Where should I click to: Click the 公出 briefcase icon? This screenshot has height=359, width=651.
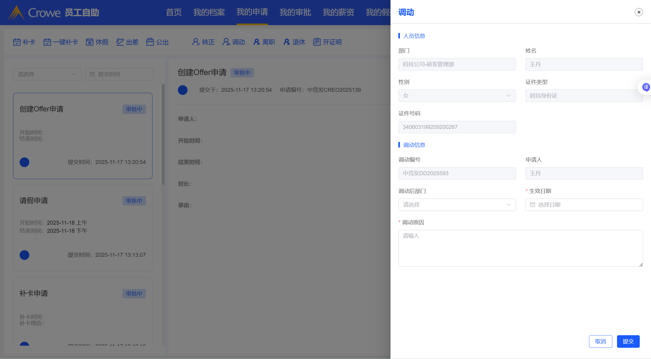(x=150, y=42)
